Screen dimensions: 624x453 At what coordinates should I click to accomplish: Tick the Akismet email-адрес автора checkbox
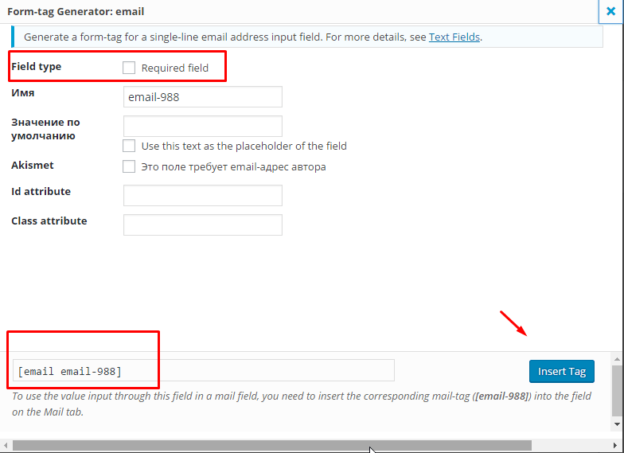point(129,167)
